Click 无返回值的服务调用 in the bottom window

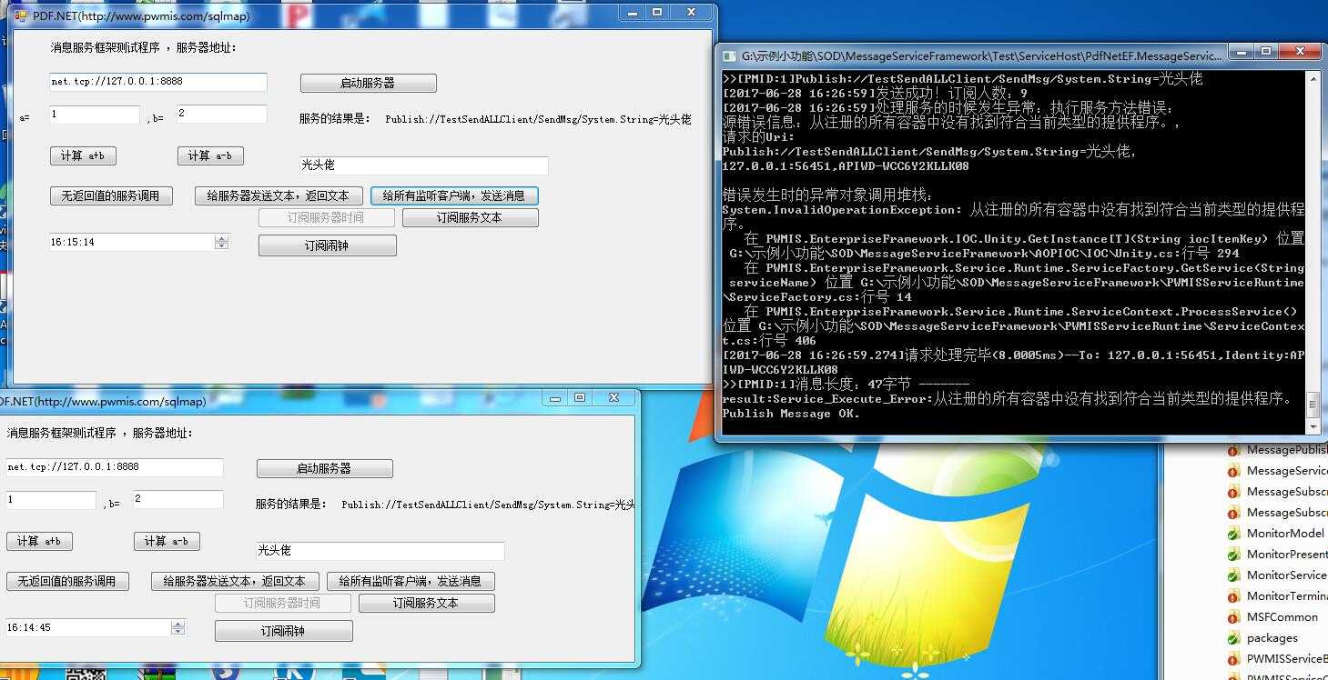point(67,581)
